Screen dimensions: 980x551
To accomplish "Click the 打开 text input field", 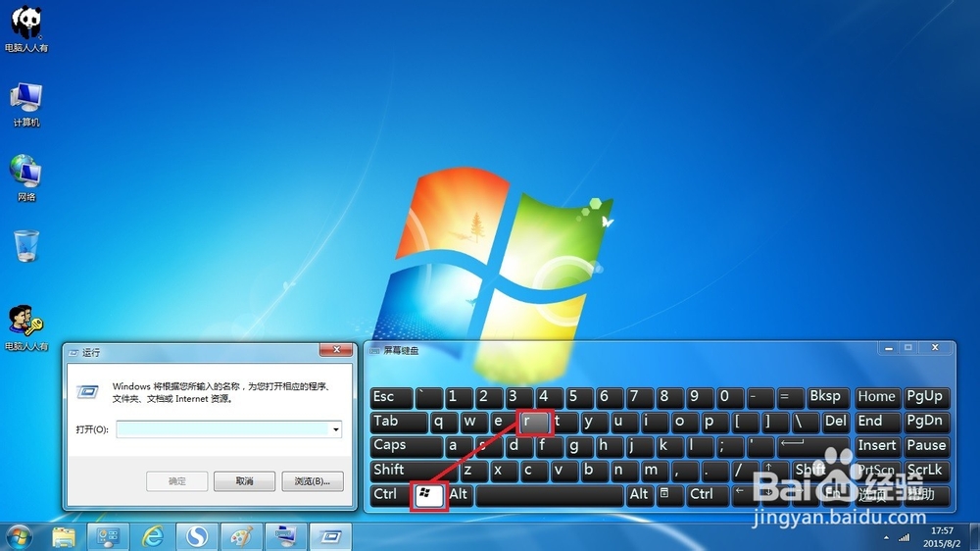I will pyautogui.click(x=223, y=429).
